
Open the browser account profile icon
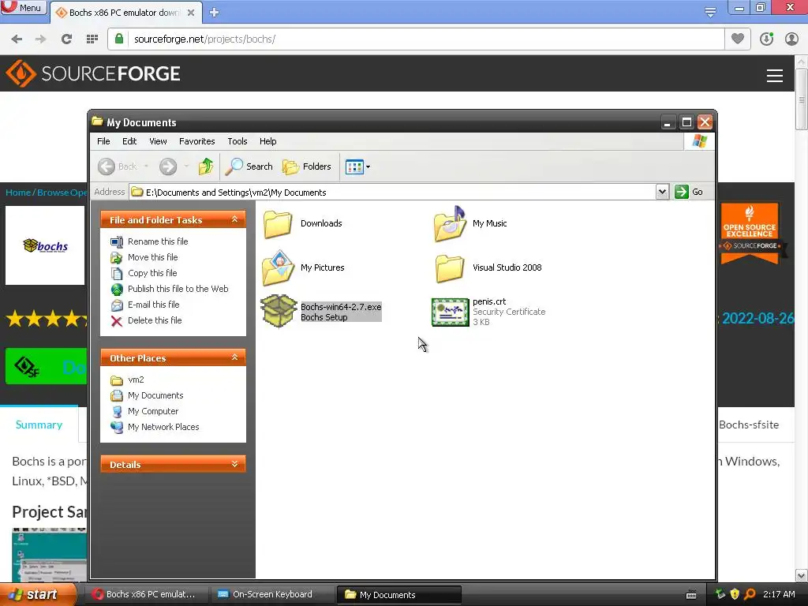791,39
